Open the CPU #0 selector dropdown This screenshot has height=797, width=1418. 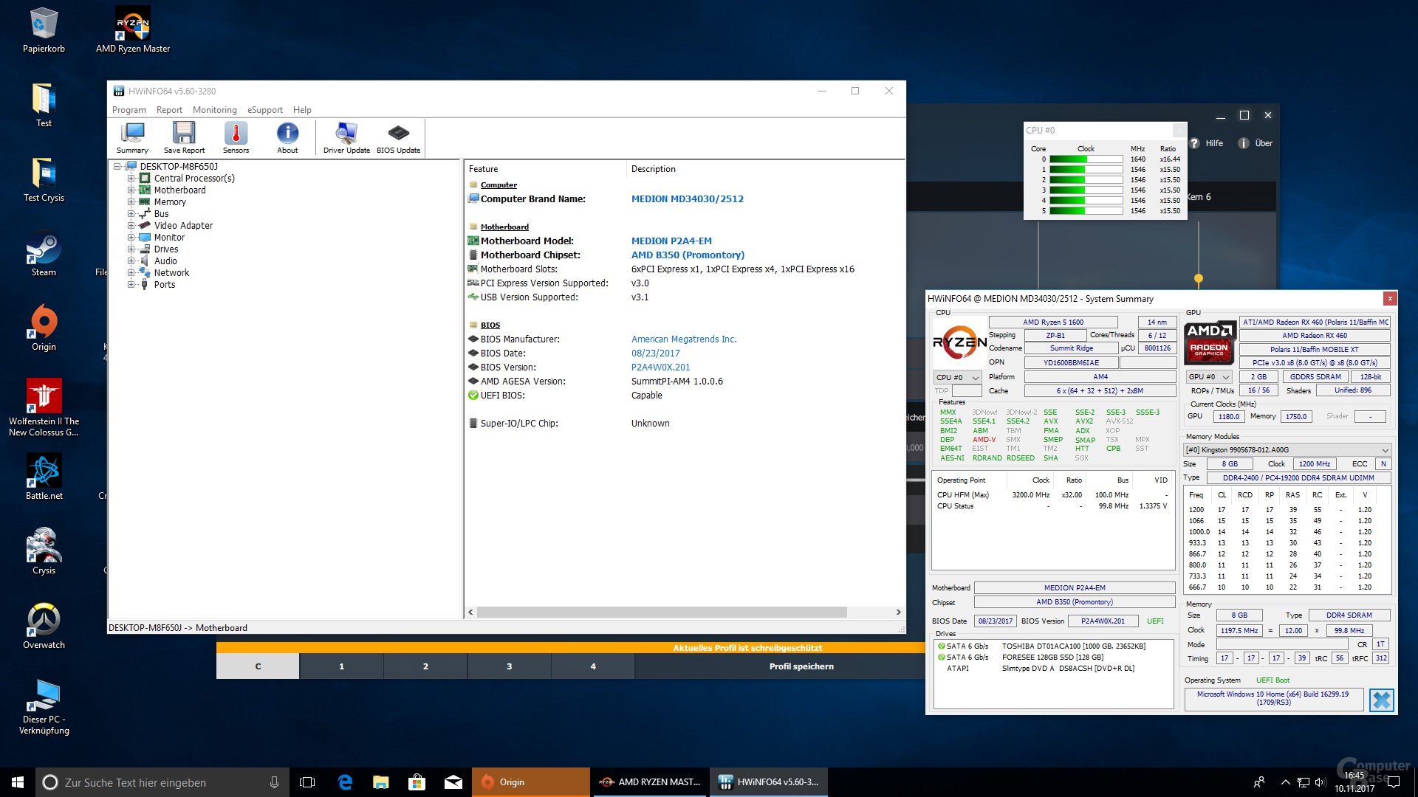coord(958,377)
